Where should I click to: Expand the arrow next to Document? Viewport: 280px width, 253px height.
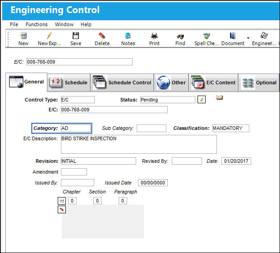248,38
